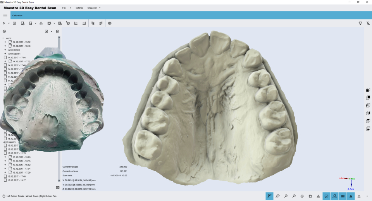Click the panel collapse icon below the tree
Viewport: 372px width, 201px height.
click(x=58, y=187)
